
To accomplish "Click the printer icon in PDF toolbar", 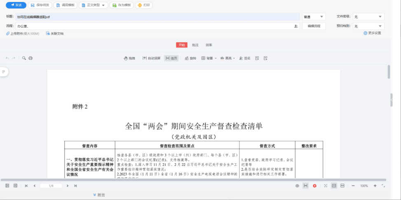I will [x=31, y=58].
